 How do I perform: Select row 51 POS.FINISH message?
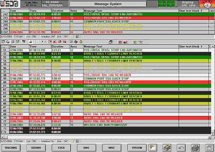coord(106,50)
